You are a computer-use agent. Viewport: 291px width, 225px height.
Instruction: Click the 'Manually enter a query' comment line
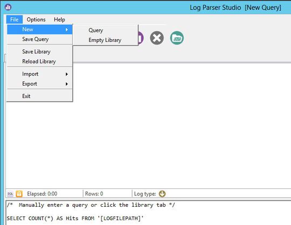[91, 205]
